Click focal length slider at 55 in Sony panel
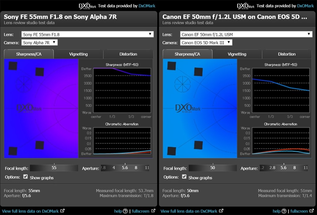 pyautogui.click(x=54, y=168)
